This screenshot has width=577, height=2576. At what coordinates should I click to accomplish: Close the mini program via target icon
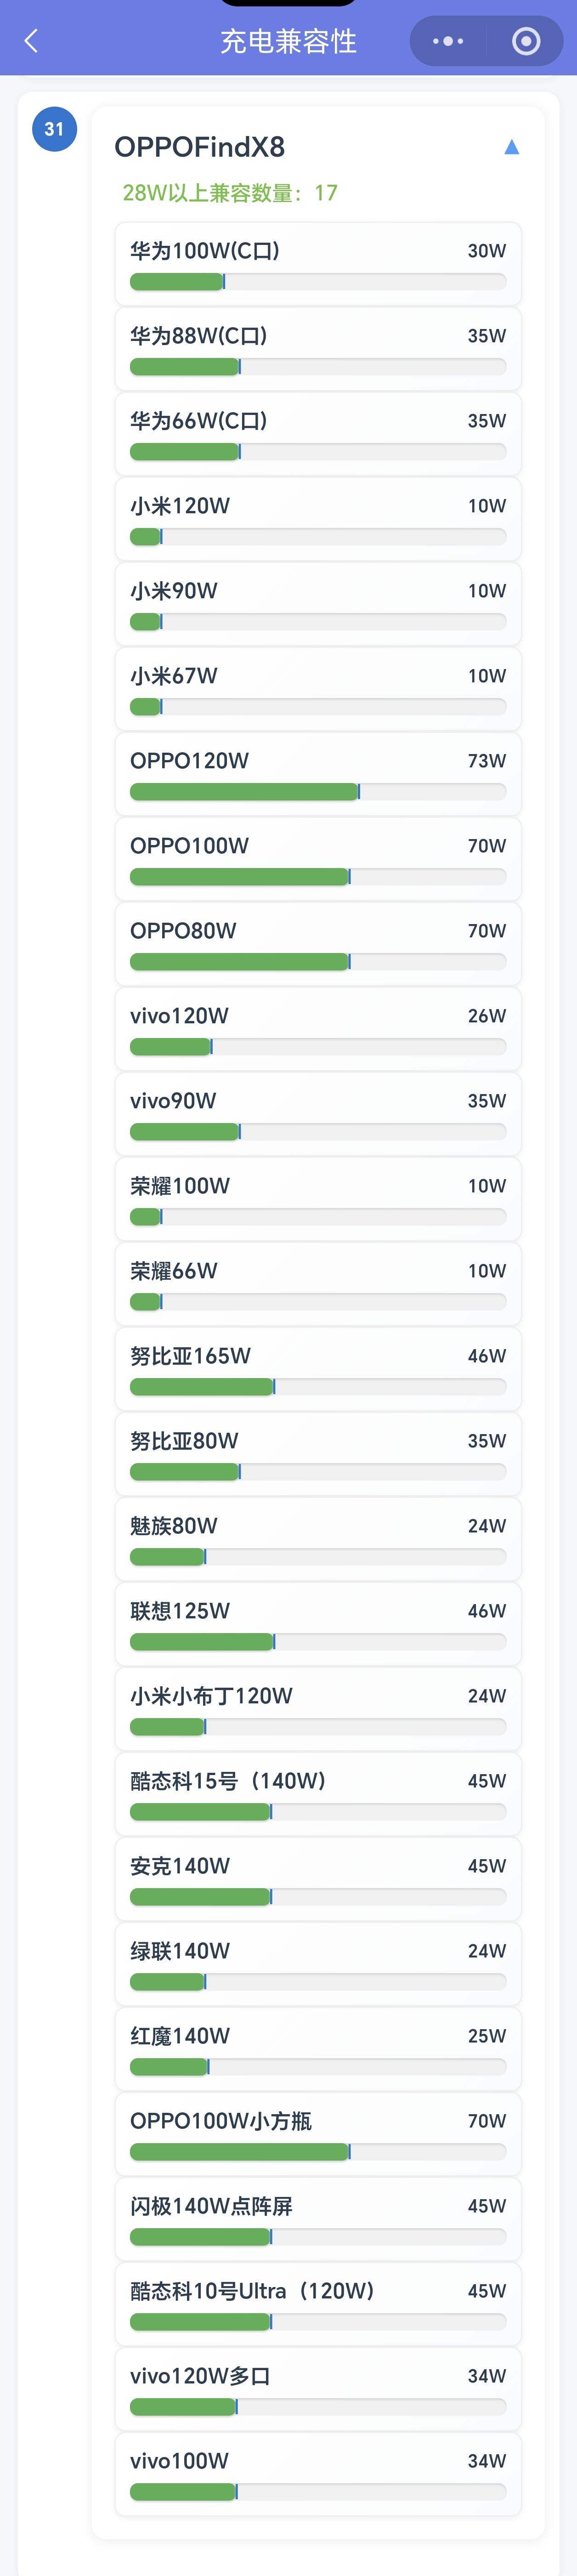526,41
